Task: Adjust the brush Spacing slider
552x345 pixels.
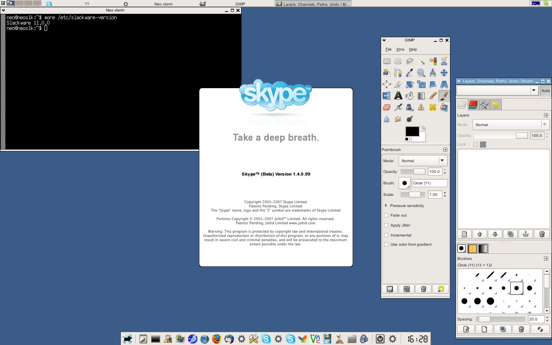Action: (500, 319)
